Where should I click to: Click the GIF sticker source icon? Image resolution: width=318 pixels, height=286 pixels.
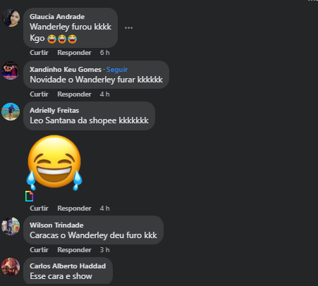pos(29,196)
